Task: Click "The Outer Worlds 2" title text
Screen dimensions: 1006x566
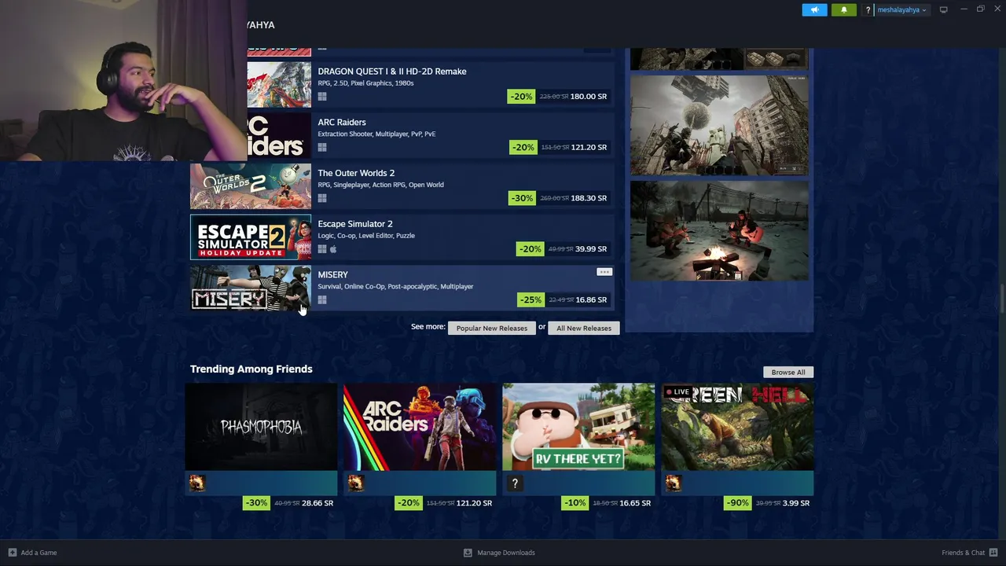Action: [356, 173]
